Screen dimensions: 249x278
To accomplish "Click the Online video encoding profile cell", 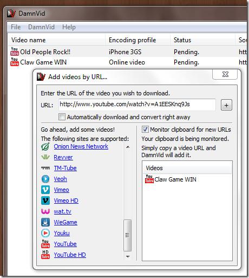I will click(127, 62).
